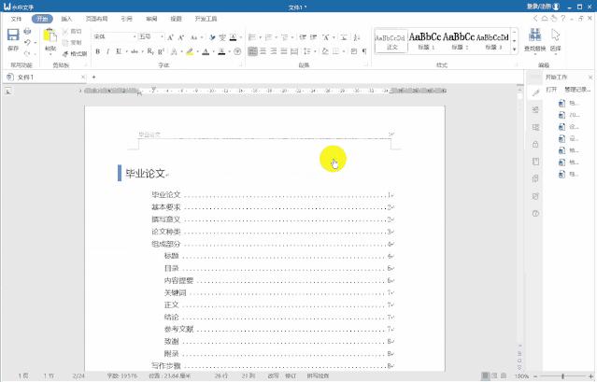The height and width of the screenshot is (382, 597).
Task: Click the sort icon in paragraph group
Action: (x=357, y=37)
